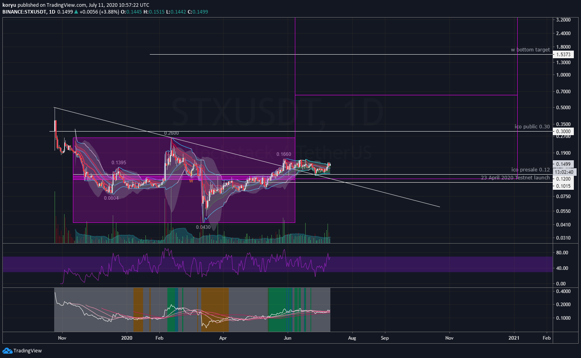
Task: Click the 'ico presale 0.12' annotation
Action: 531,170
